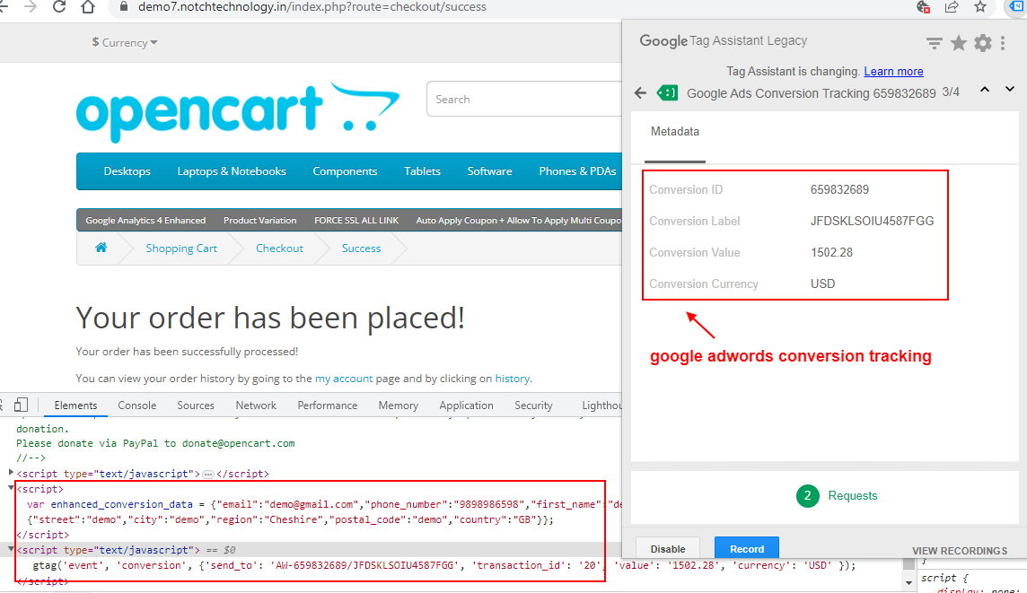Viewport: 1027px width, 593px height.
Task: Click the browser reload icon
Action: (59, 6)
